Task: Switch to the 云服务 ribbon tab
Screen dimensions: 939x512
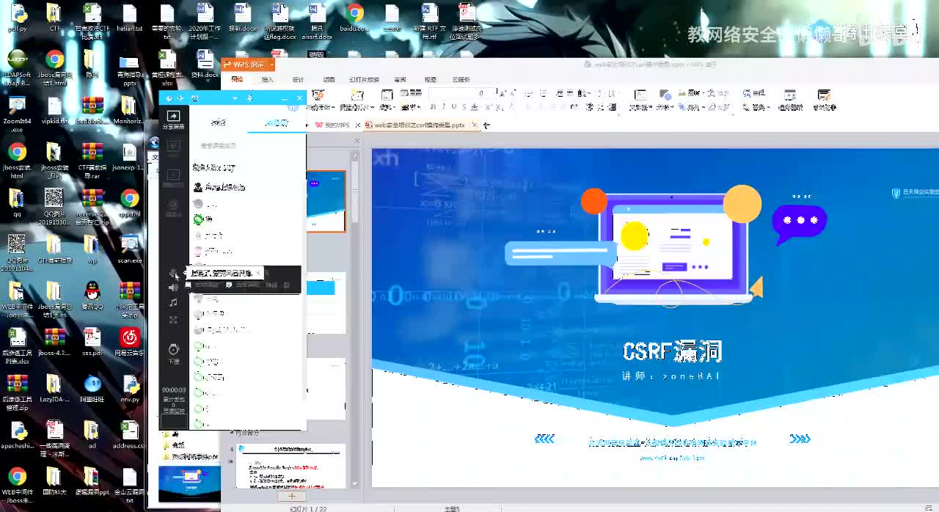Action: click(x=461, y=79)
